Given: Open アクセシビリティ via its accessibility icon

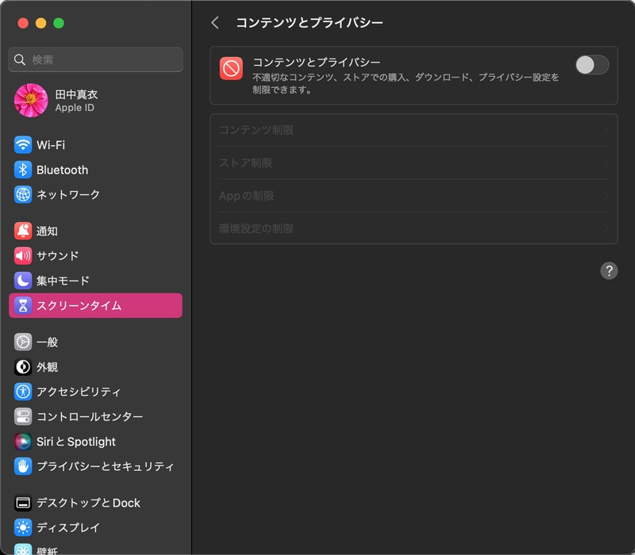Looking at the screenshot, I should pyautogui.click(x=25, y=391).
